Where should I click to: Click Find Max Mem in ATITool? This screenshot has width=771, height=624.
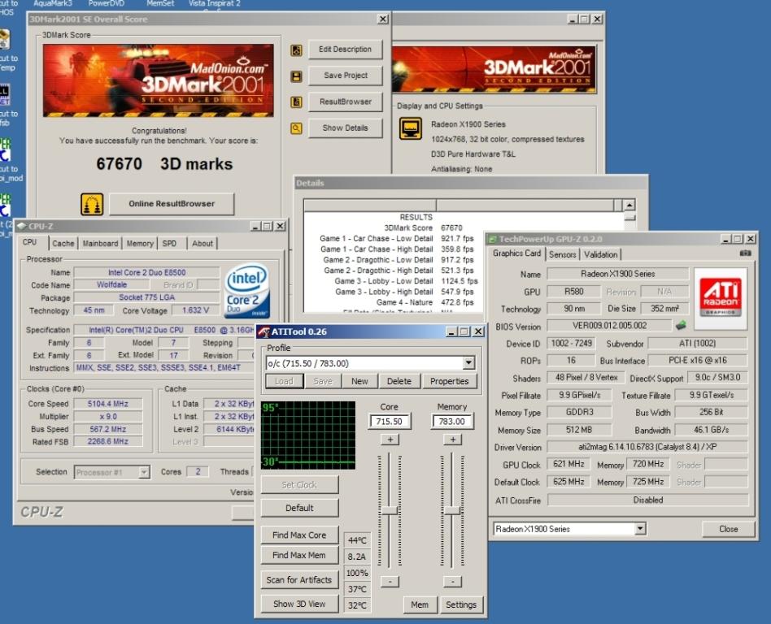[x=299, y=555]
